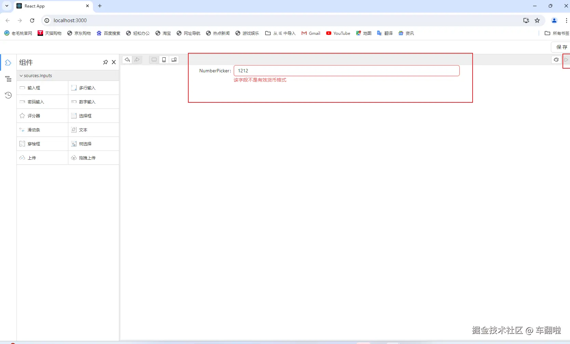Open the 从 IE 中导入 bookmark folder
Viewport: 570px width, 344px height.
click(x=280, y=33)
